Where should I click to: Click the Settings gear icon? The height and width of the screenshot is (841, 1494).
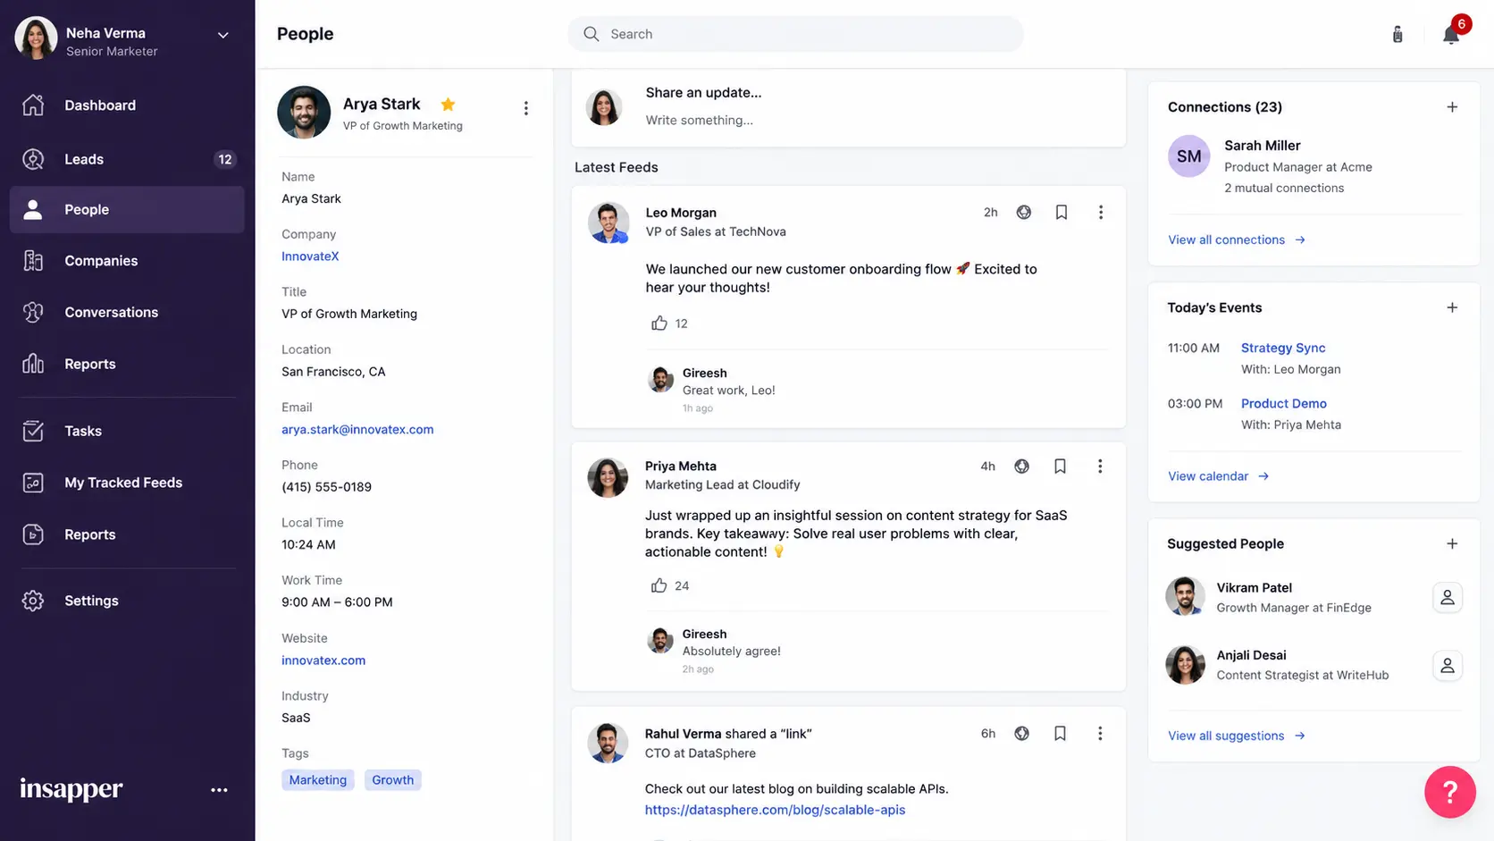coord(33,601)
